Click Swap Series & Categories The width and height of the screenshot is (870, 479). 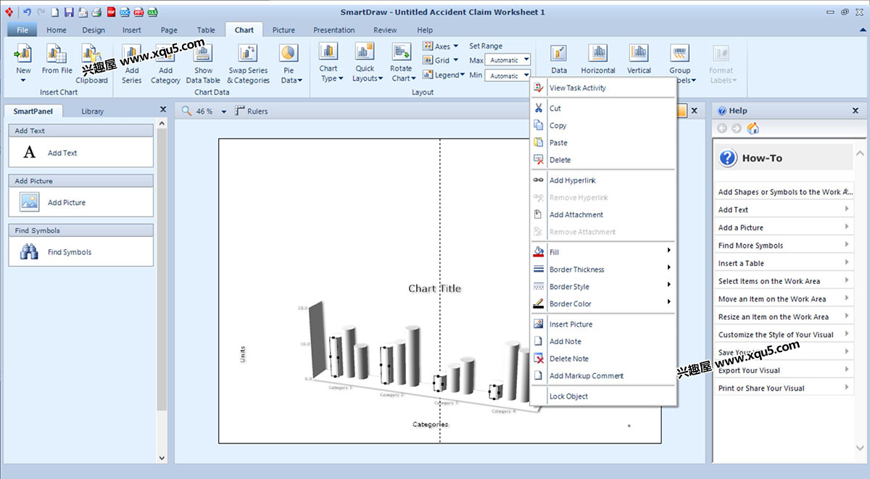[x=248, y=64]
